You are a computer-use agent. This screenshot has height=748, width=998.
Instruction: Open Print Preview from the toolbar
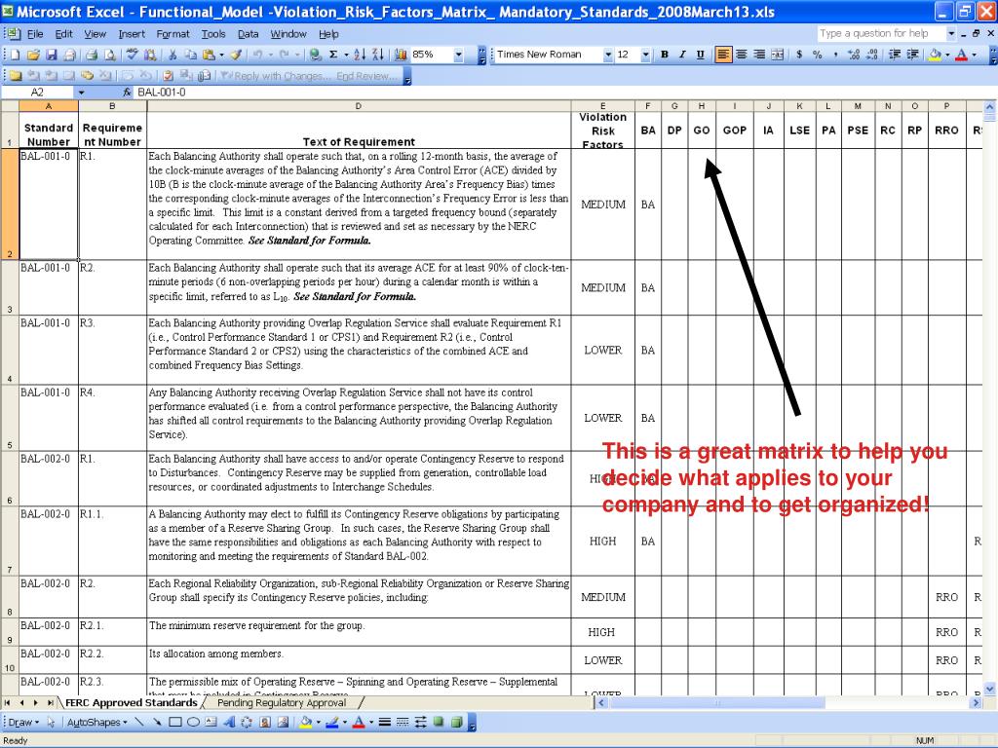[x=109, y=56]
